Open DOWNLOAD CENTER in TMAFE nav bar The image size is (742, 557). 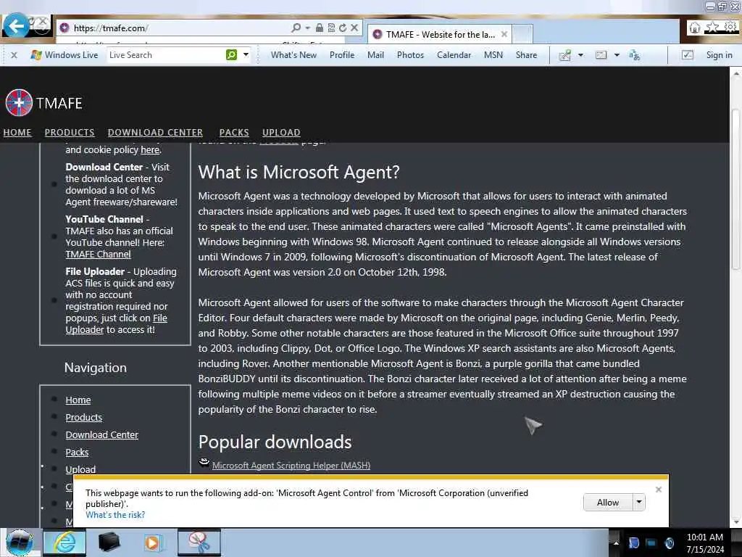click(155, 133)
